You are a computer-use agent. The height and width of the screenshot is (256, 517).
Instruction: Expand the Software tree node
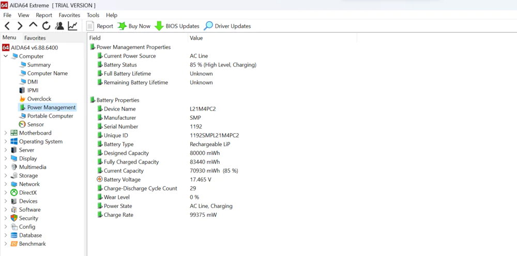(6, 210)
